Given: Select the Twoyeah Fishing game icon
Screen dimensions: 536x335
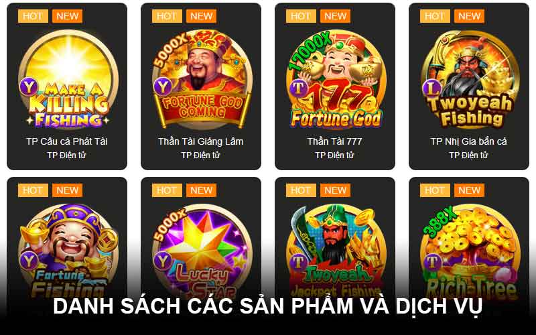Looking at the screenshot, I should (470, 79).
